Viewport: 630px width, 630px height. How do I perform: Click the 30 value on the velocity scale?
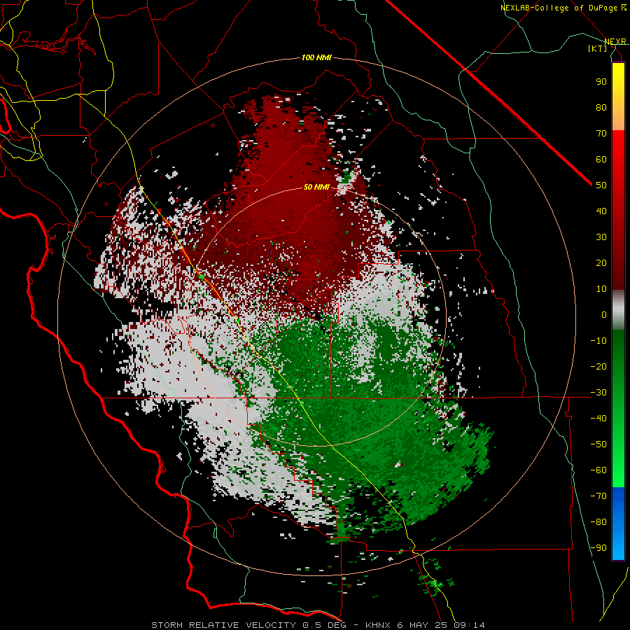pos(601,237)
